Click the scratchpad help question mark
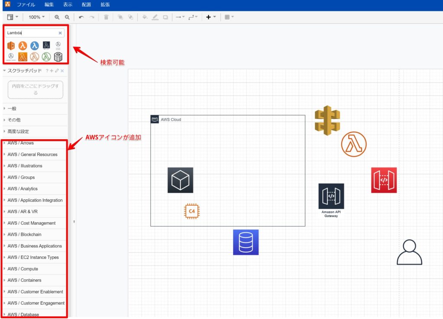The height and width of the screenshot is (319, 443). coord(47,71)
